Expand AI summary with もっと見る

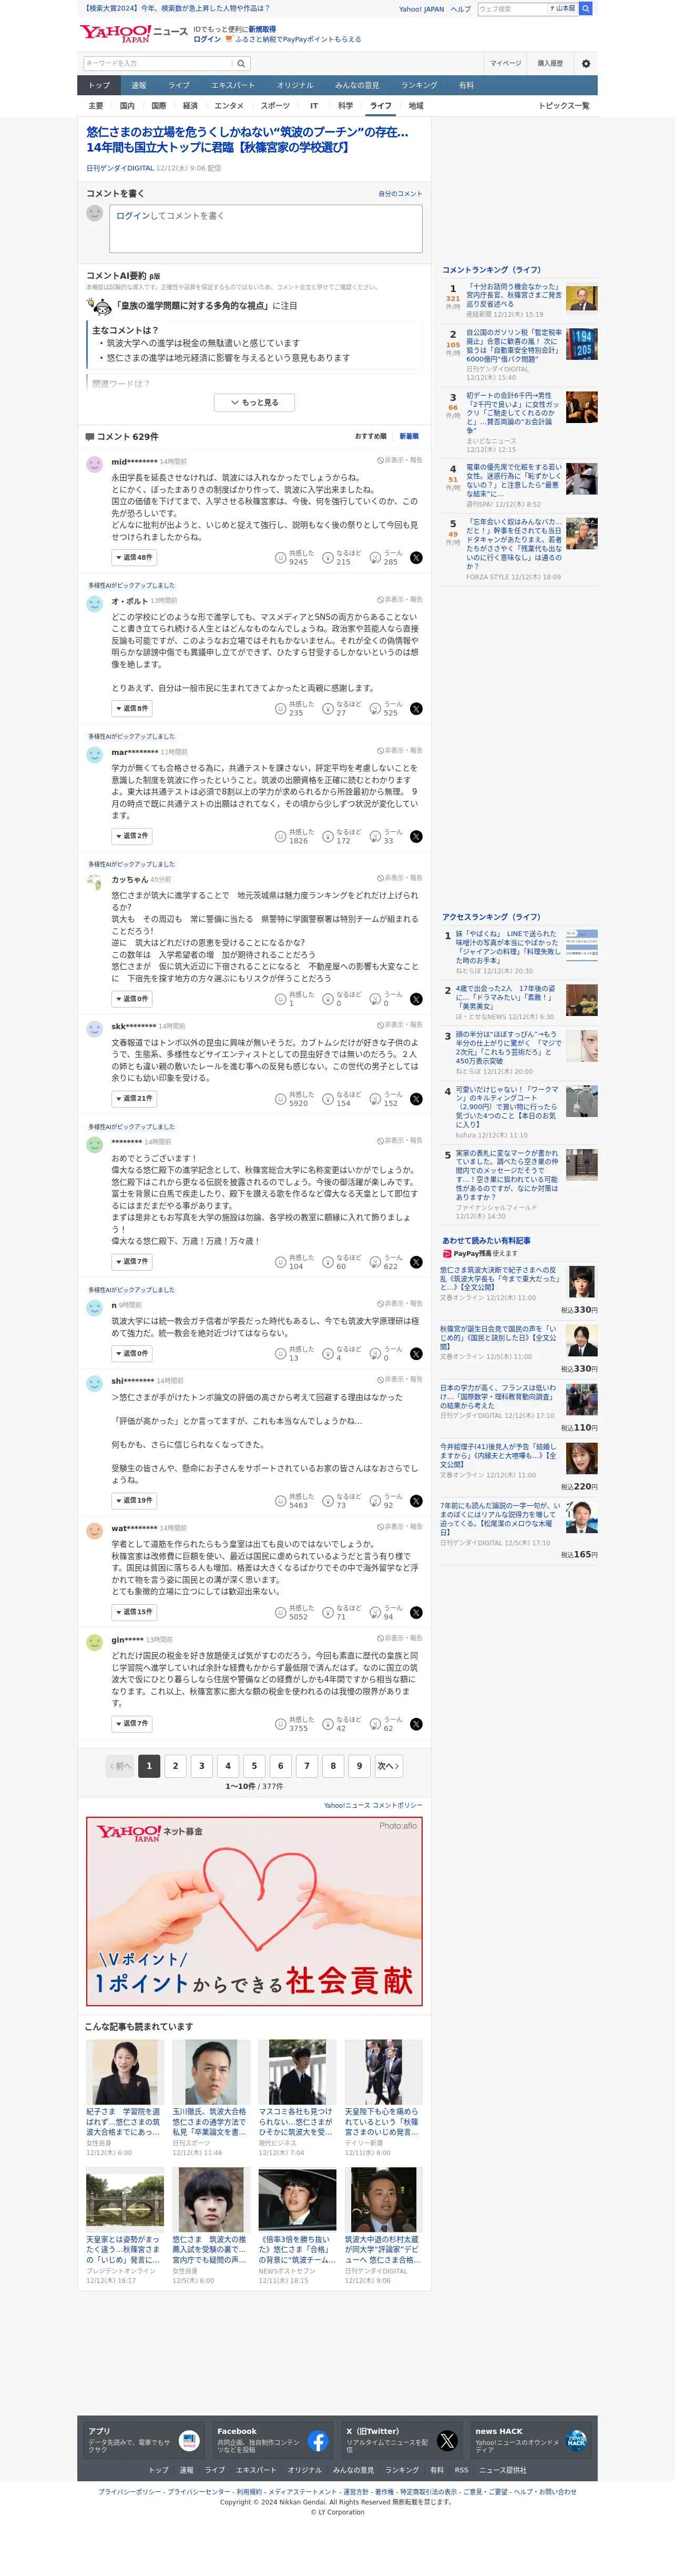254,403
